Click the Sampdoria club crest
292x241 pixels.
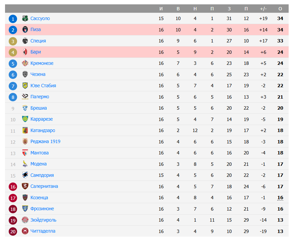(25, 175)
